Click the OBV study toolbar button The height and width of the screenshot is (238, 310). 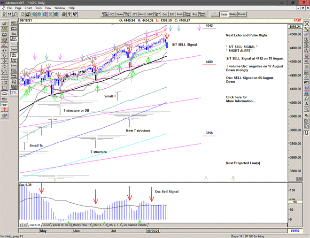pos(150,15)
